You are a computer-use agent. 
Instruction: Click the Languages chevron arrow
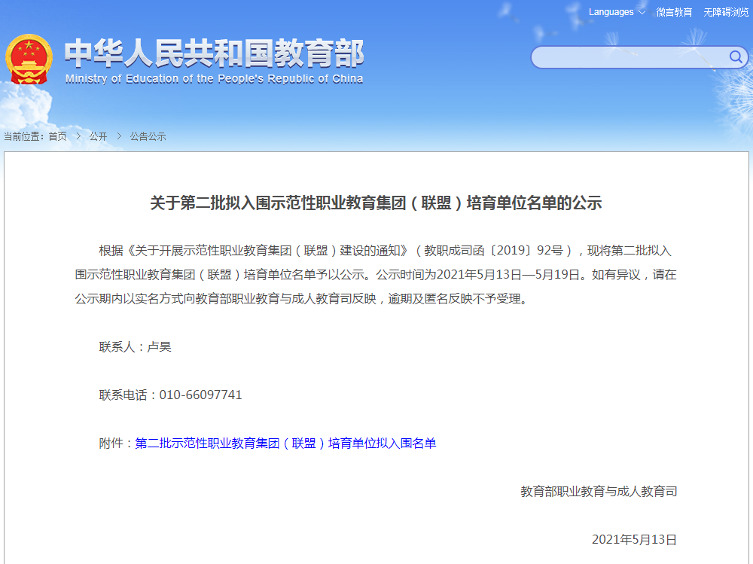[x=640, y=12]
